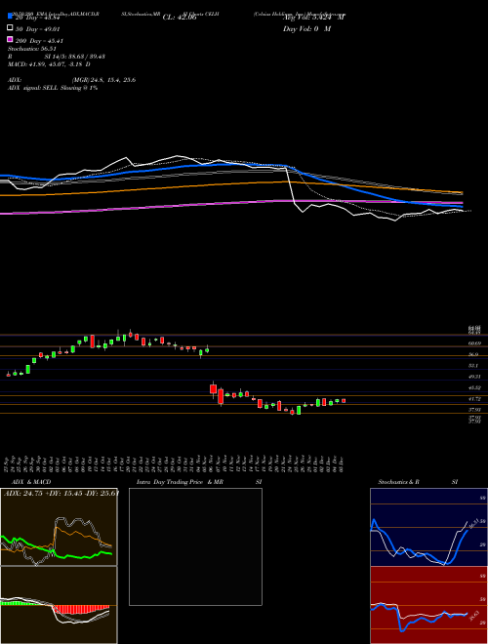Click the Avg Vol value at top right
The image size is (488, 644).
[x=313, y=18]
